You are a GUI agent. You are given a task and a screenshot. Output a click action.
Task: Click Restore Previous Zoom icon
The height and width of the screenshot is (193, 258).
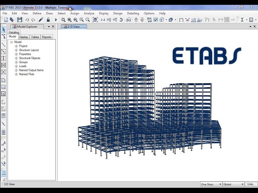(75, 20)
